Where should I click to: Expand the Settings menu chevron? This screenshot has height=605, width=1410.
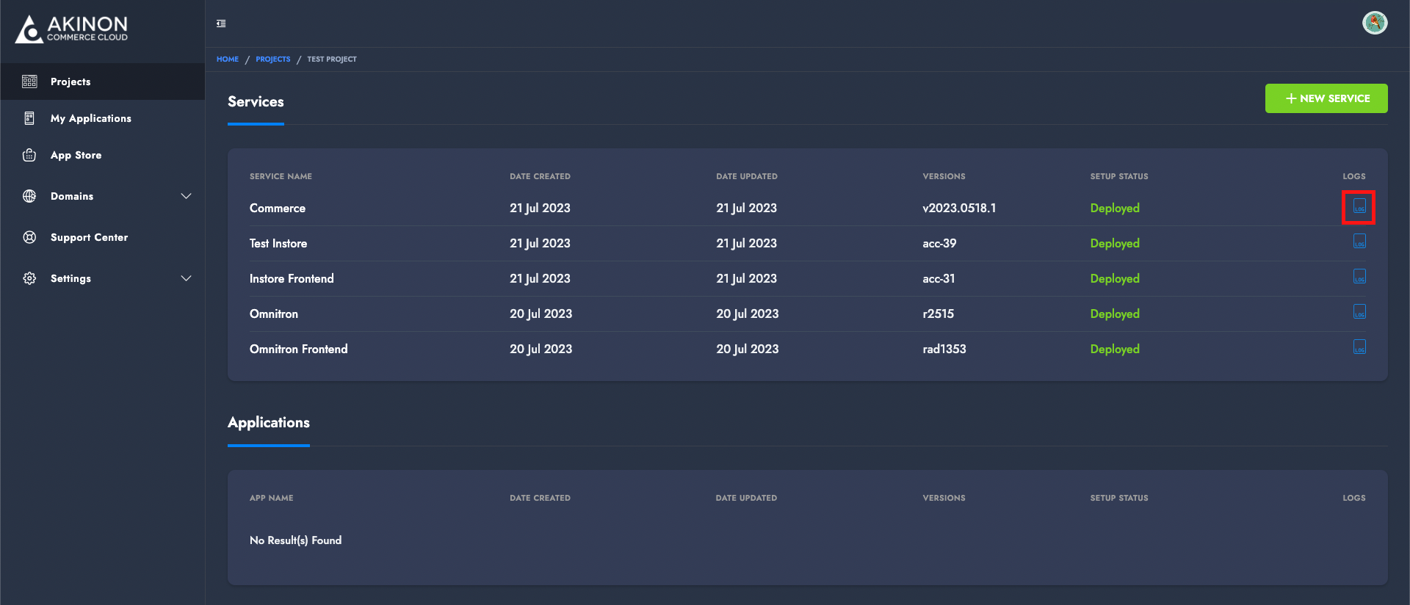[186, 278]
